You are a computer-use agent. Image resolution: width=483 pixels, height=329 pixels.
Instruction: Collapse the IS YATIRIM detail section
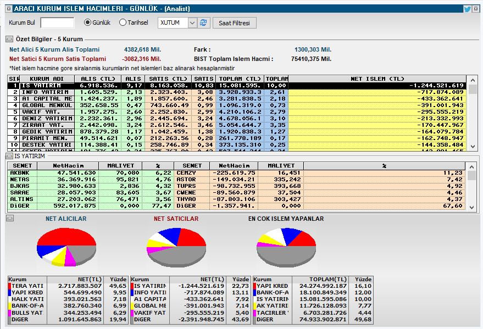click(x=9, y=156)
